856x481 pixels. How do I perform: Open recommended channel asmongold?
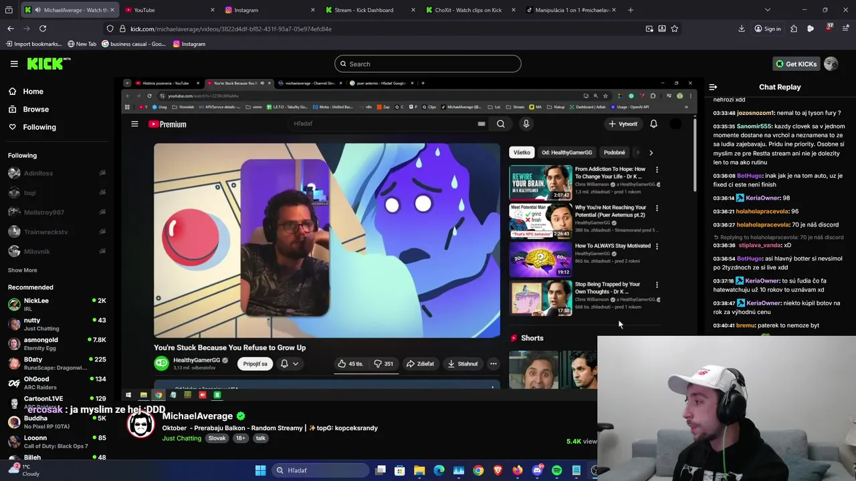[57, 343]
